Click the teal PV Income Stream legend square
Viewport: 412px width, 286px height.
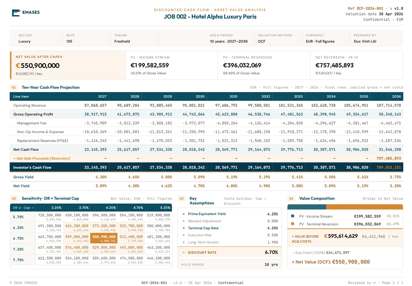point(293,216)
